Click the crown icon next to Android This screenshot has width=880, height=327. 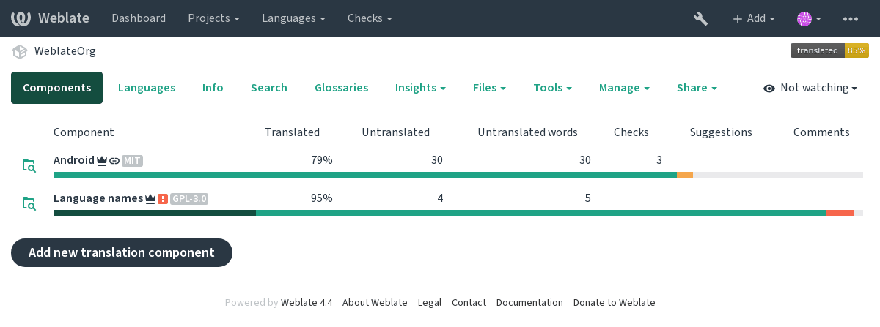point(102,160)
